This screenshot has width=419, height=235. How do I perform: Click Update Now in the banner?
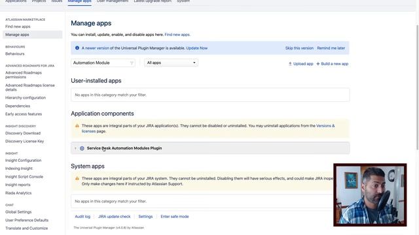[197, 48]
